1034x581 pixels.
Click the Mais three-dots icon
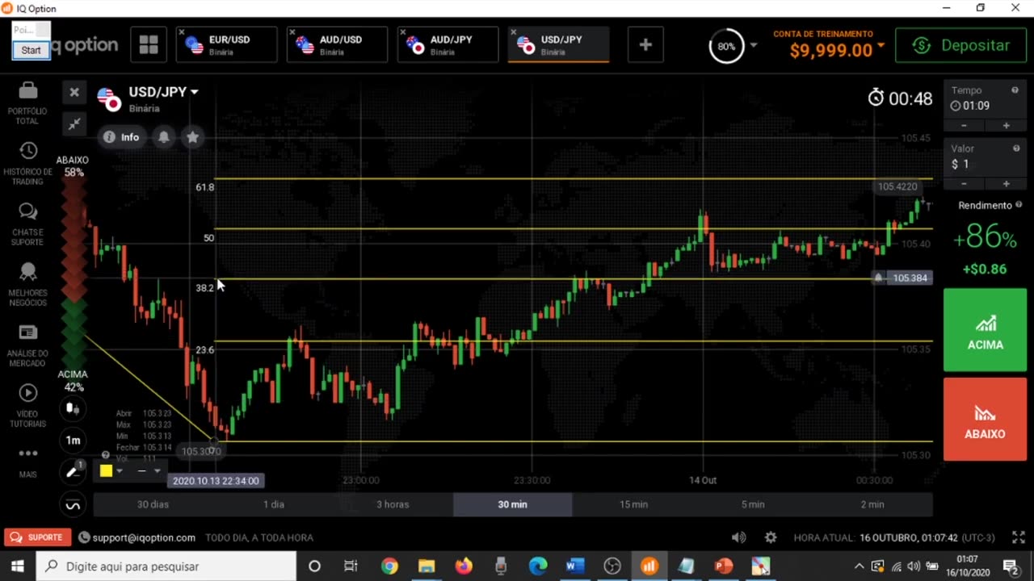tap(27, 454)
